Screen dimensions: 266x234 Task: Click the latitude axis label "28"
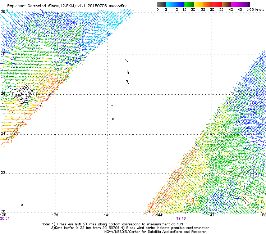pyautogui.click(x=3, y=53)
